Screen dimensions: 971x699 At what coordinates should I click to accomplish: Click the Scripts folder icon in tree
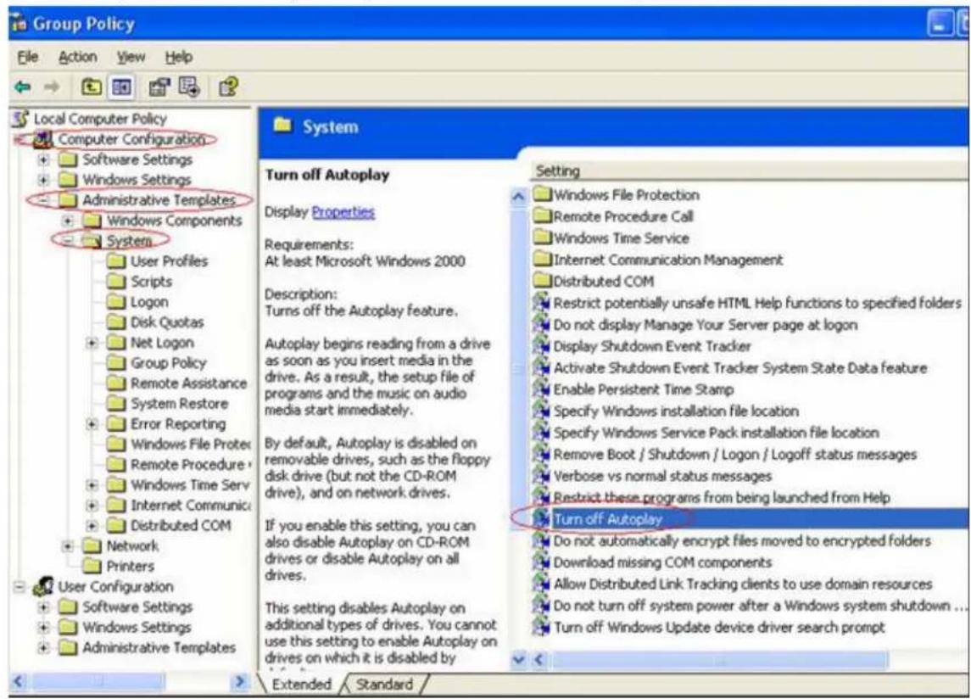[116, 282]
